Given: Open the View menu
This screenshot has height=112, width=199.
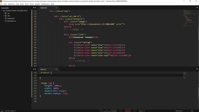Looking at the screenshot, I should [22, 4].
